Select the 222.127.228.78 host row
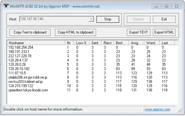185x116 pixels. click(x=92, y=56)
